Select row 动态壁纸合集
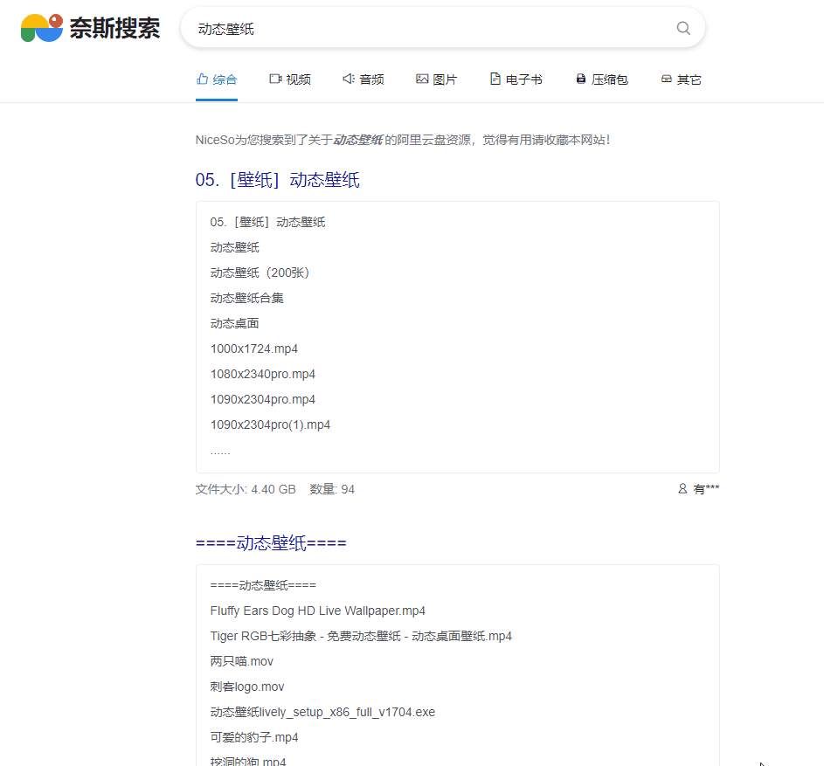824x766 pixels. tap(247, 298)
